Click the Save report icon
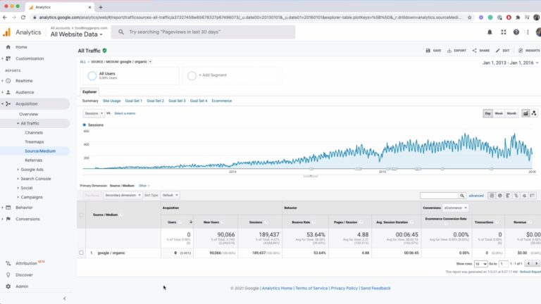The width and height of the screenshot is (541, 304). pyautogui.click(x=428, y=51)
